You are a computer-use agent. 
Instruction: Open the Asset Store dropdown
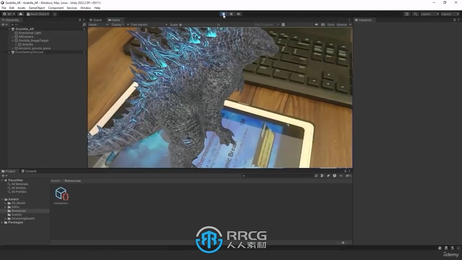(38, 14)
